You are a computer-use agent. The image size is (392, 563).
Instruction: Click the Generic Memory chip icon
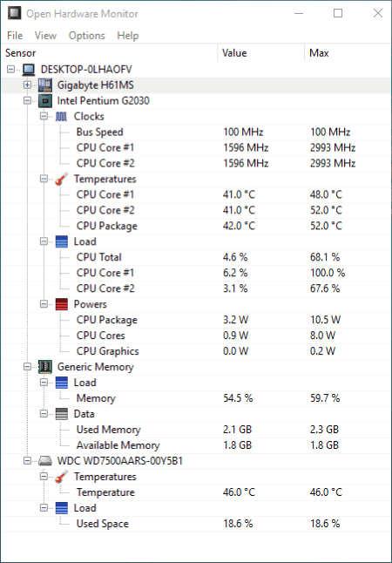(45, 367)
